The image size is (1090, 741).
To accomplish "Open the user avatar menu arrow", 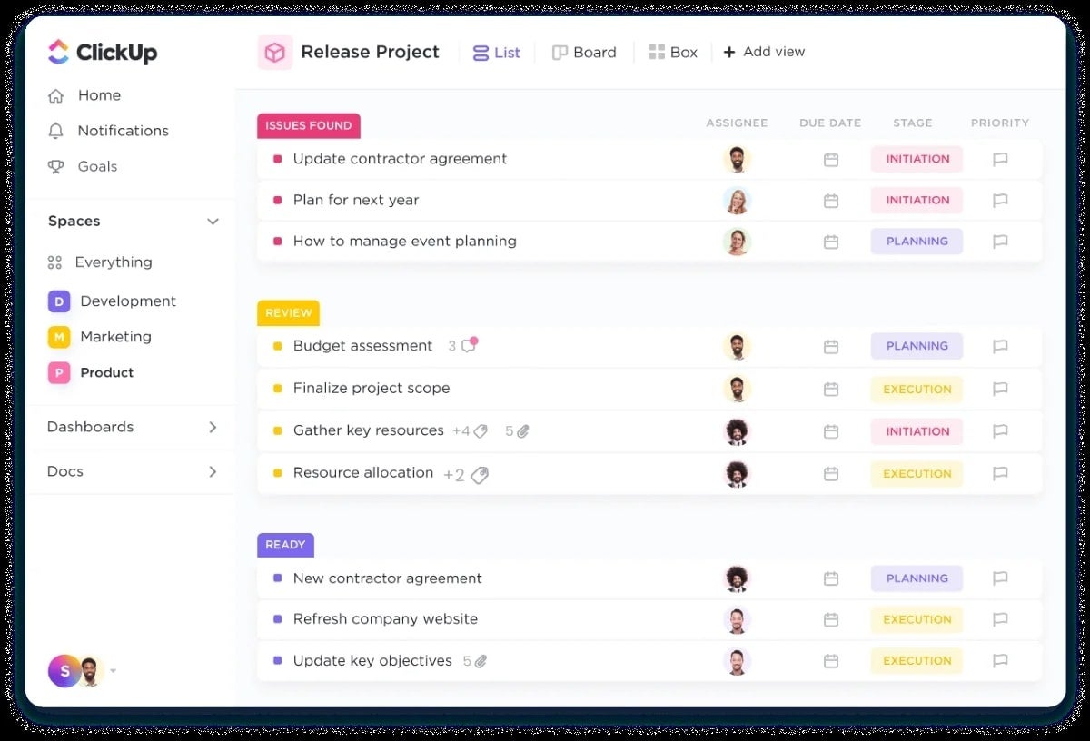I will pyautogui.click(x=114, y=672).
